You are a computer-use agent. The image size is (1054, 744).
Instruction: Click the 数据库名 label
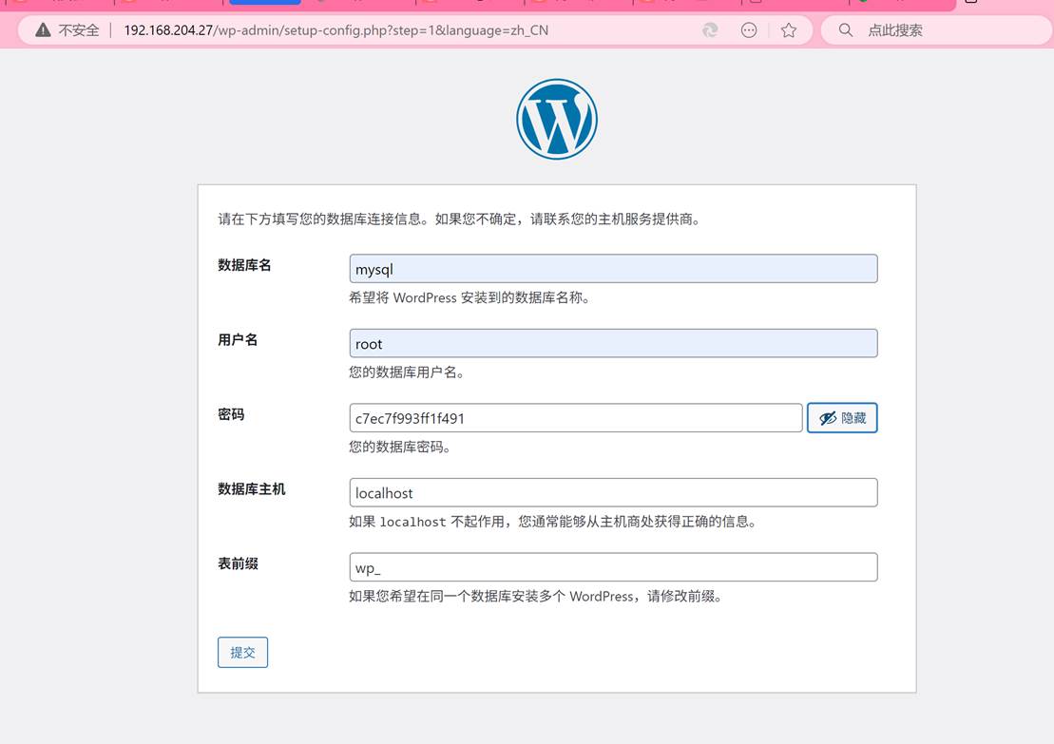click(x=244, y=265)
